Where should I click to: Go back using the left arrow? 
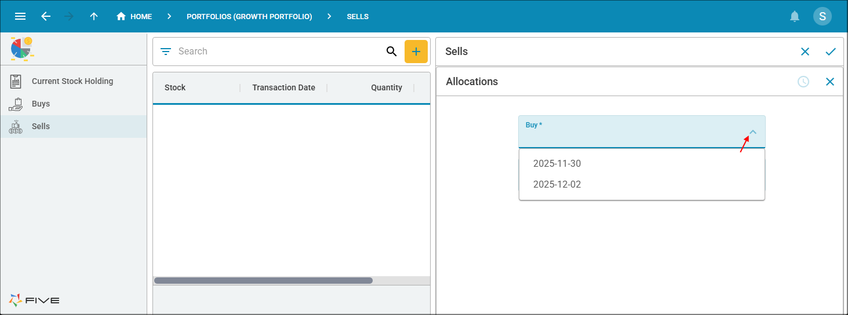[x=46, y=16]
